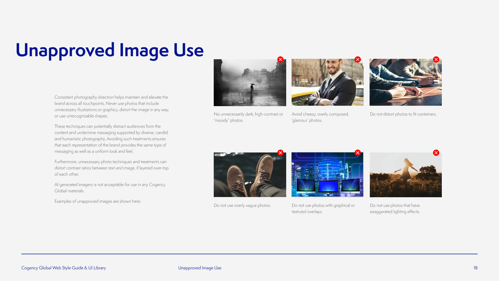Click the footer text 'Cogency Global Web Style Guide & UI Library'
The width and height of the screenshot is (499, 281).
[64, 268]
